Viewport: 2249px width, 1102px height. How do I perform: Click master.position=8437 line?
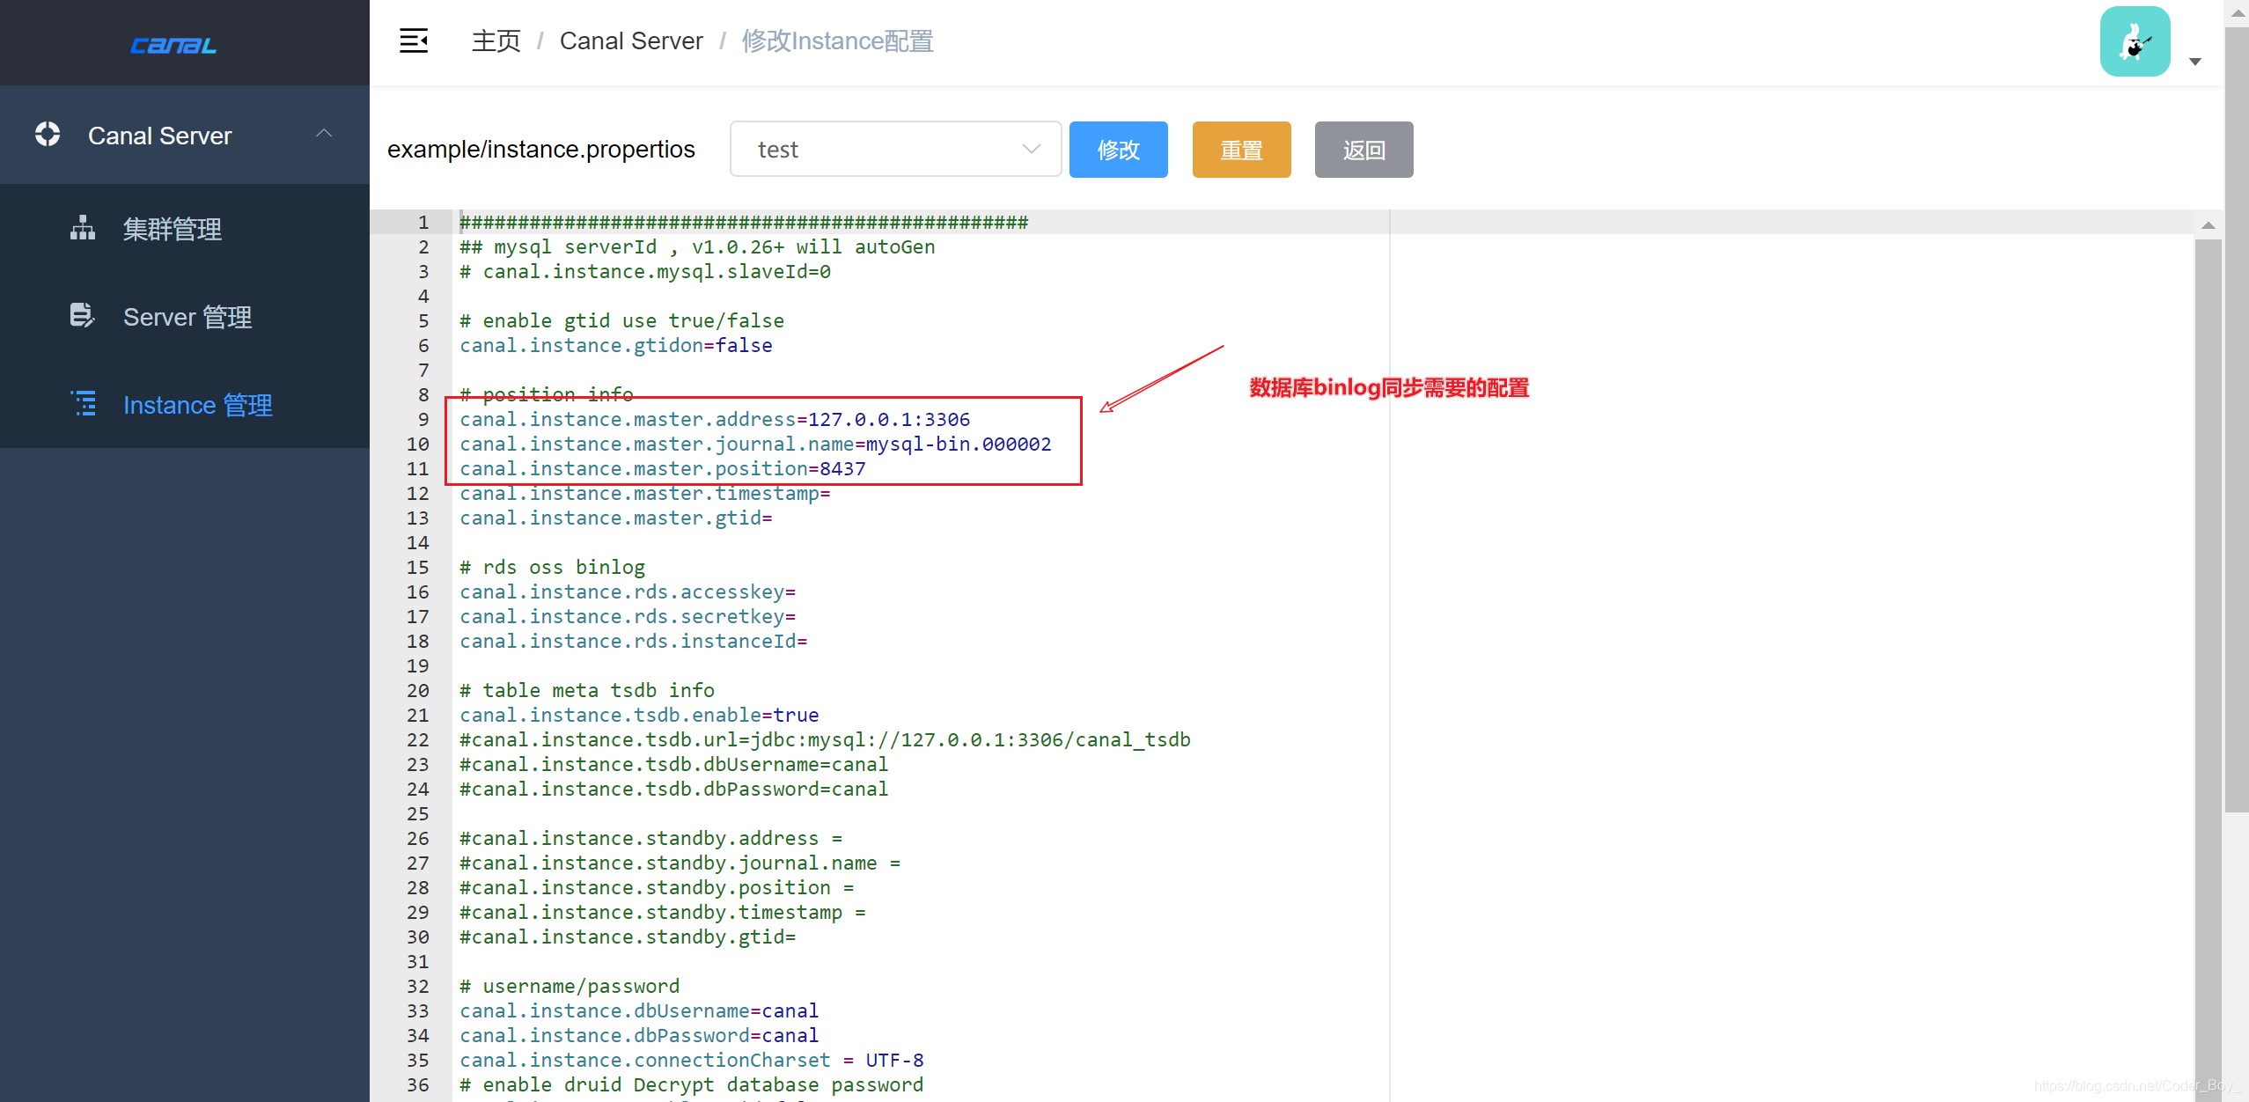(663, 468)
